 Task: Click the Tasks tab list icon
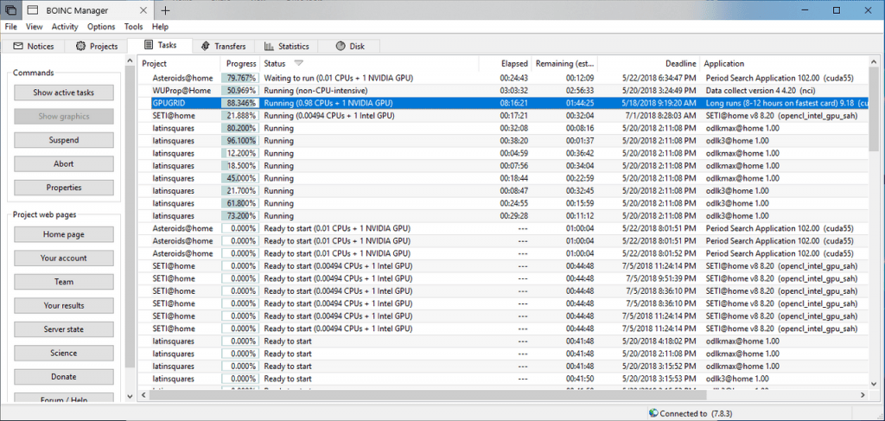(149, 45)
